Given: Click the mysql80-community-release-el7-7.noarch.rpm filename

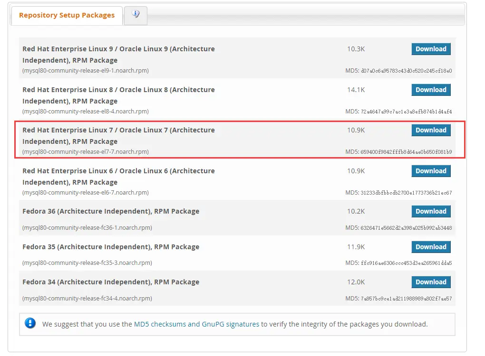Looking at the screenshot, I should click(86, 152).
